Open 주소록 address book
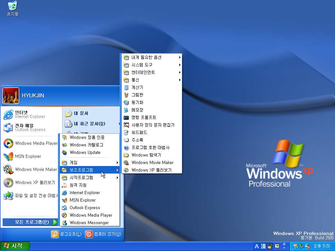The width and height of the screenshot is (335, 251). tap(152, 140)
